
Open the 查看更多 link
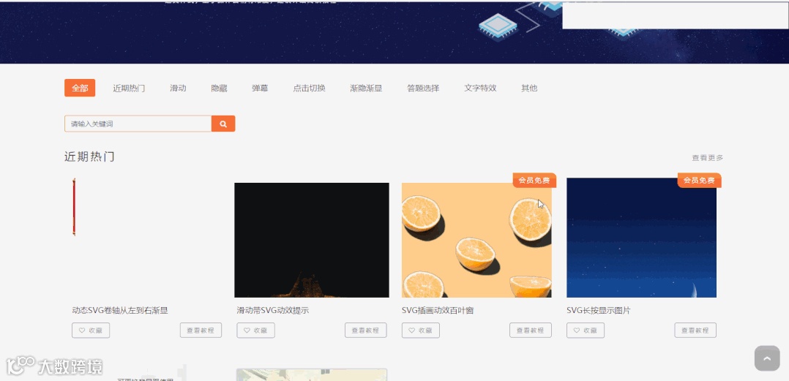point(708,158)
